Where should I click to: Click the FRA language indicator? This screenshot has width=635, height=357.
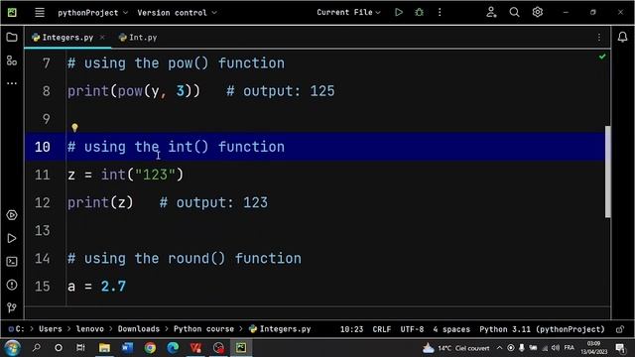[x=569, y=348]
